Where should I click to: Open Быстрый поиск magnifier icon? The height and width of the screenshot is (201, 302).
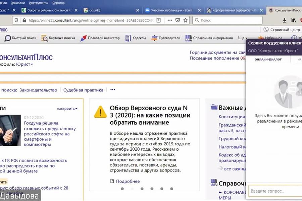(7, 38)
